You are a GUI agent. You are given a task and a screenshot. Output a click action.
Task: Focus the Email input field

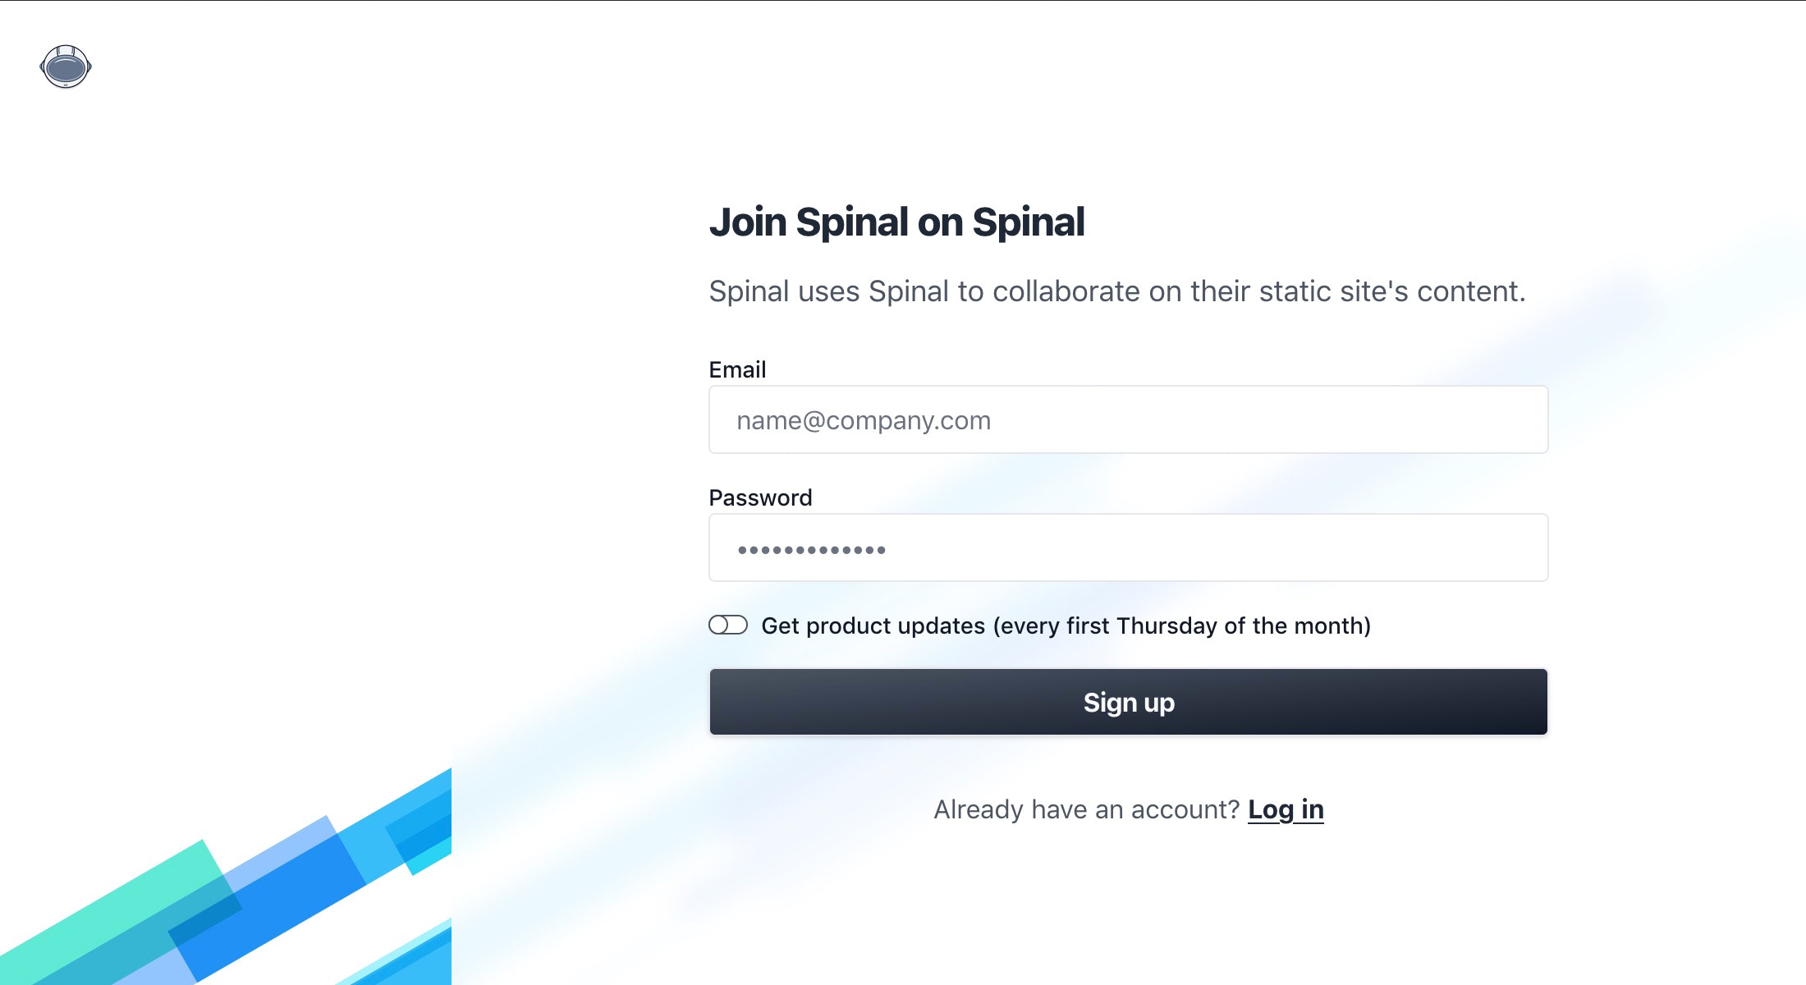pyautogui.click(x=1128, y=419)
